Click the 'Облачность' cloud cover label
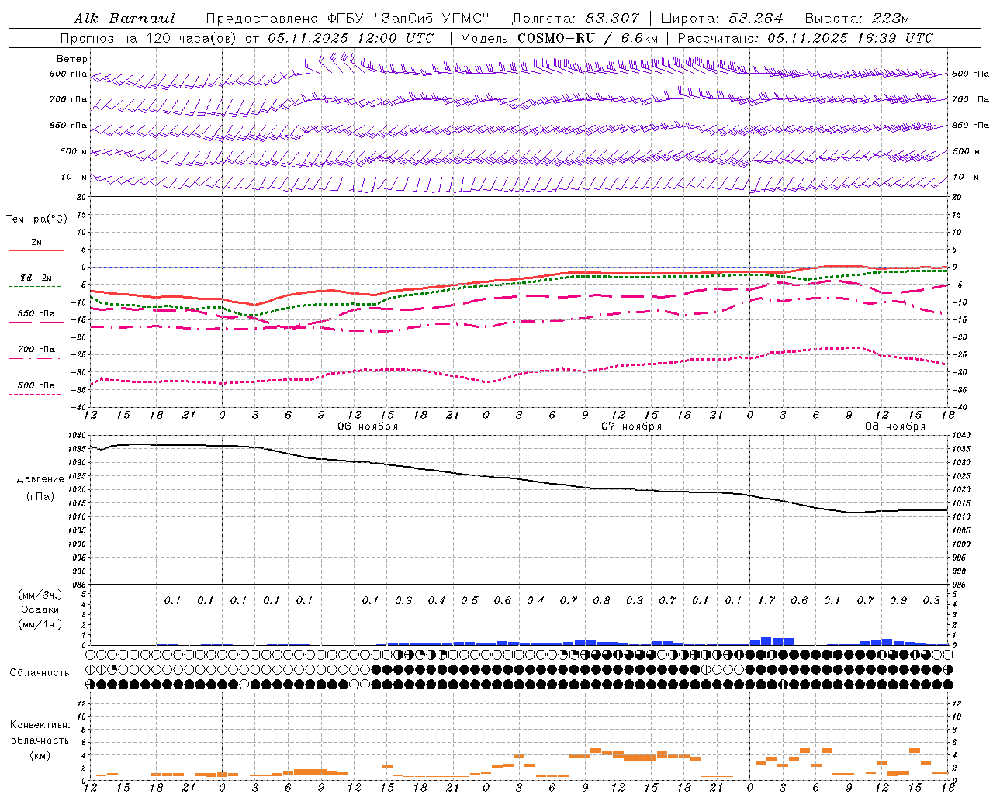This screenshot has height=794, width=993. pos(40,672)
